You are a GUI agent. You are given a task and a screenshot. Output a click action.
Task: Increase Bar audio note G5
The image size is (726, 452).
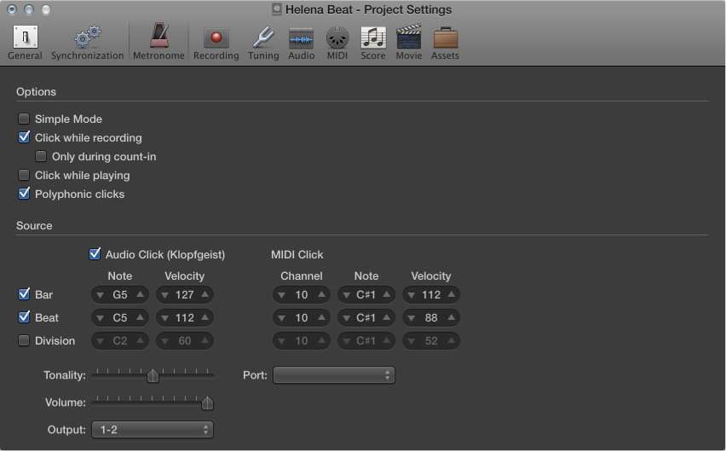click(140, 294)
